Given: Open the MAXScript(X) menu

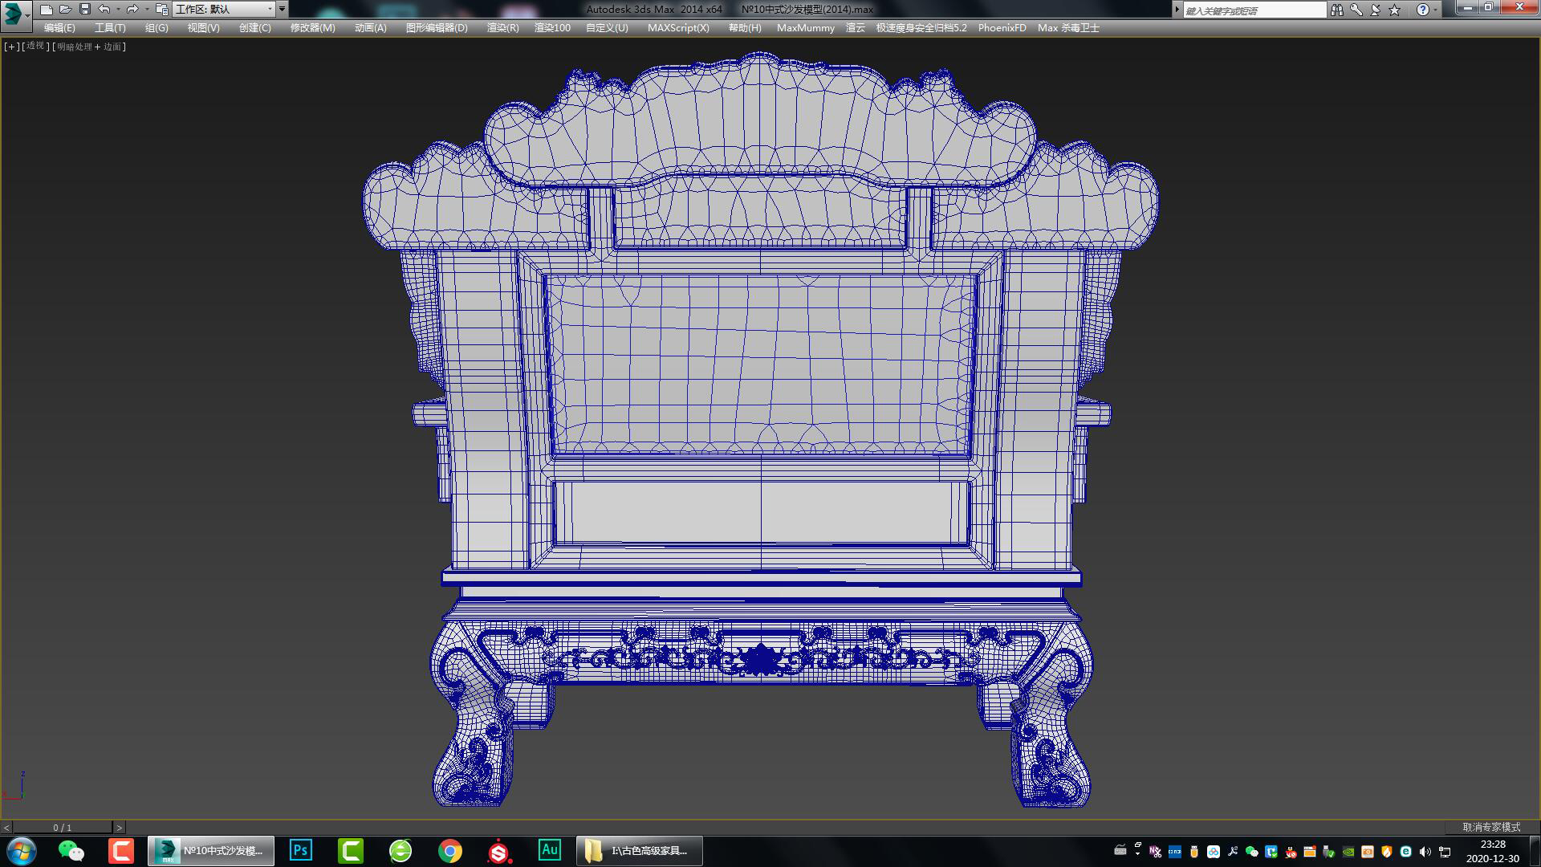Looking at the screenshot, I should (678, 27).
